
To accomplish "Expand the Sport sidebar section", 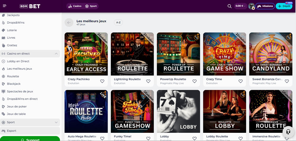I will [56, 122].
